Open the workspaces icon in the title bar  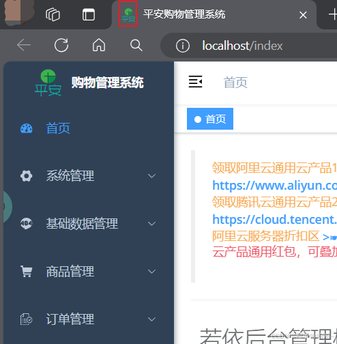click(x=53, y=14)
